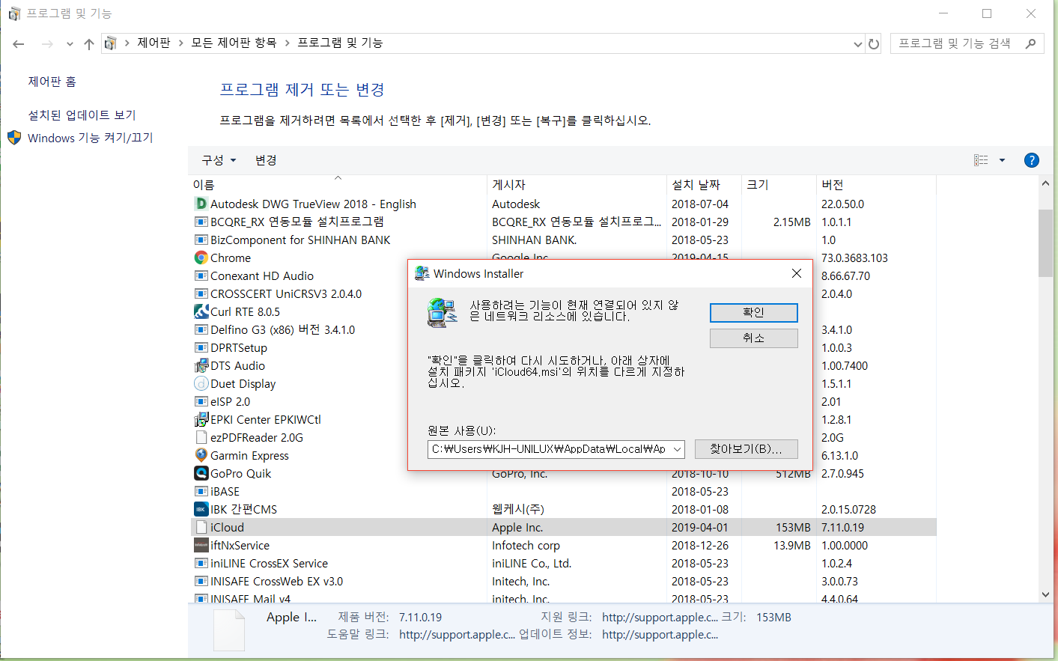Expand the chevron before 제어판 breadcrumb

tap(127, 43)
